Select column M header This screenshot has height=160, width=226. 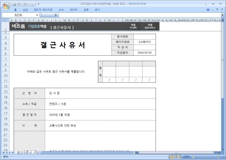click(65, 20)
